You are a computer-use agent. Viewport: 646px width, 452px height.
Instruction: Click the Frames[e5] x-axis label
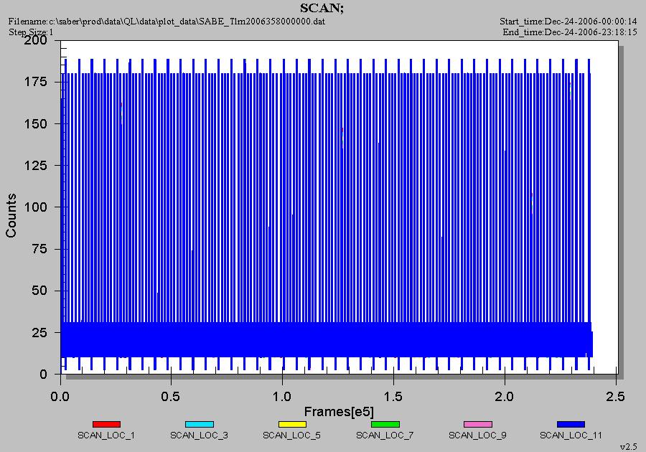click(x=339, y=411)
